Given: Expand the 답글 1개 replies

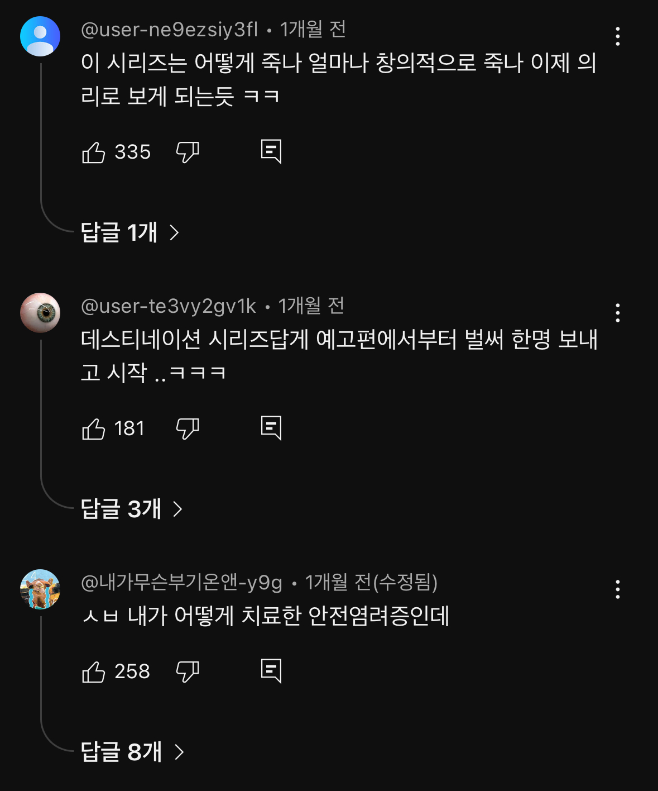Looking at the screenshot, I should pyautogui.click(x=129, y=232).
